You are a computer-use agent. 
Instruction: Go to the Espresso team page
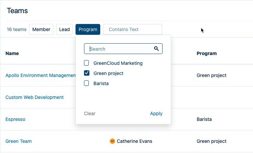point(15,119)
